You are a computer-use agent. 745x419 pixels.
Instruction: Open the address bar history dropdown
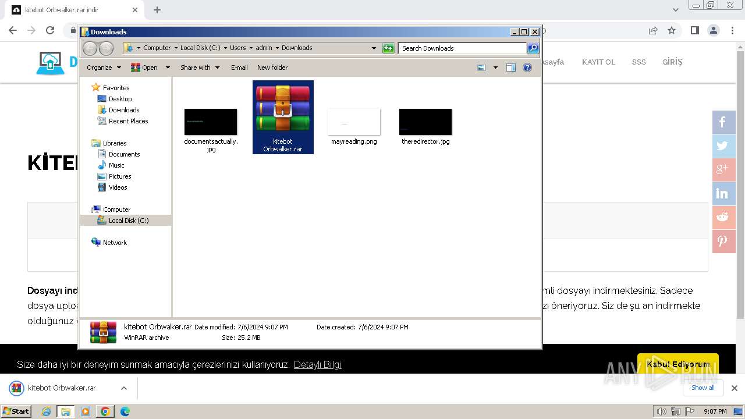374,48
